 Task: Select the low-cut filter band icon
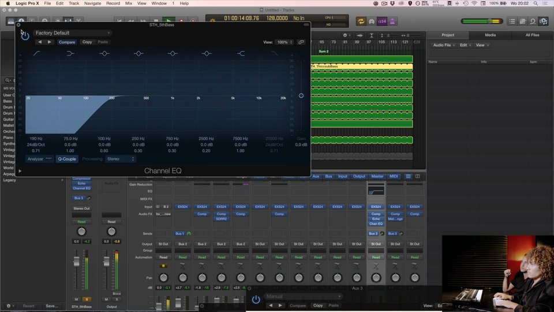36,53
